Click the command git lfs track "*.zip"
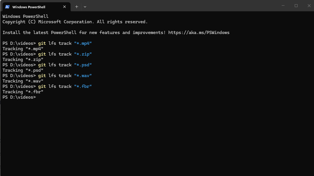 tap(65, 54)
